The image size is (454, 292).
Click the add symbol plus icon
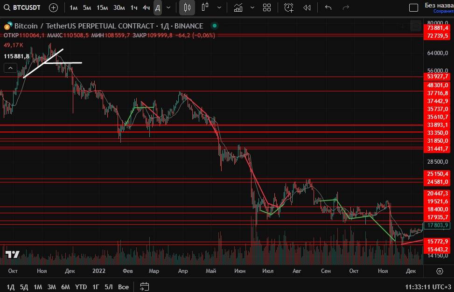54,7
